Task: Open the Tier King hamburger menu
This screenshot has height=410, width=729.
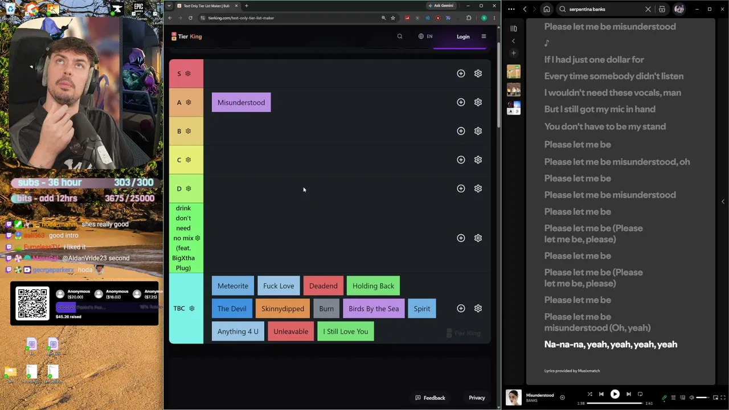Action: (484, 36)
